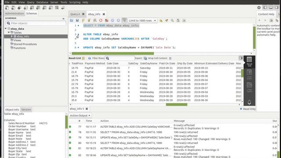The image size is (281, 158).
Task: Toggle the bottom output panel visibility
Action: pos(271,7)
